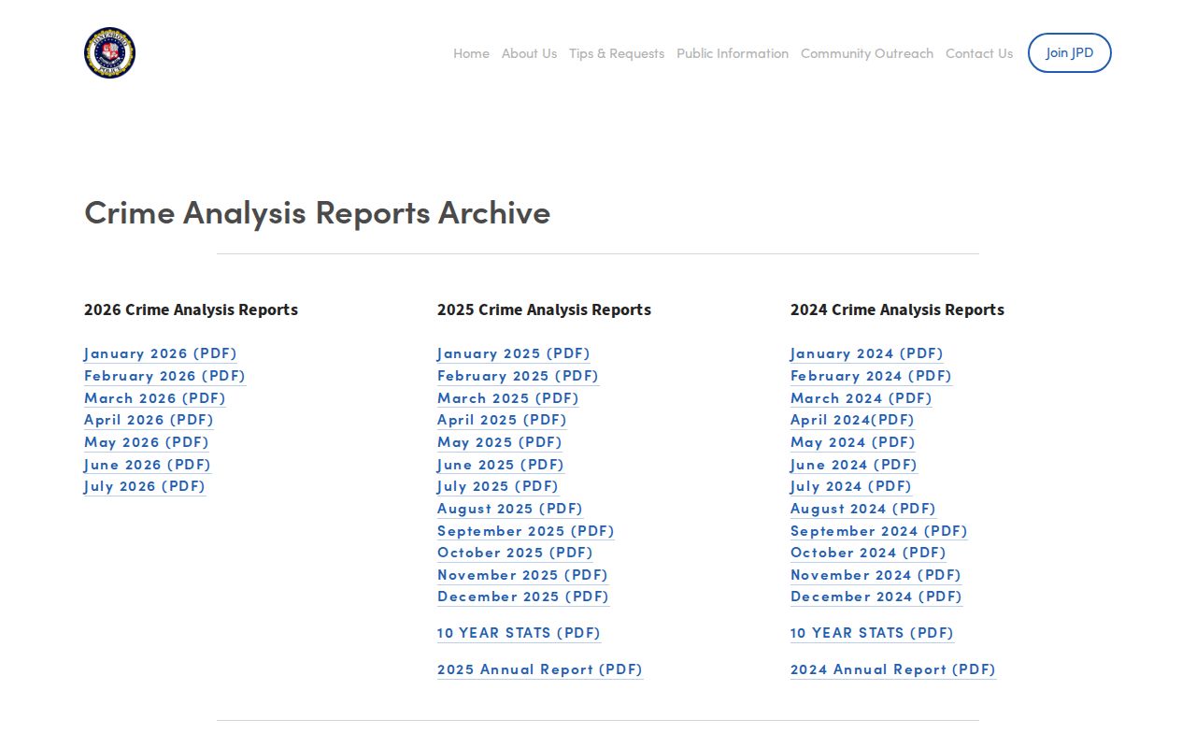This screenshot has height=748, width=1196.
Task: Open the Tips & Requests menu
Action: pyautogui.click(x=617, y=53)
